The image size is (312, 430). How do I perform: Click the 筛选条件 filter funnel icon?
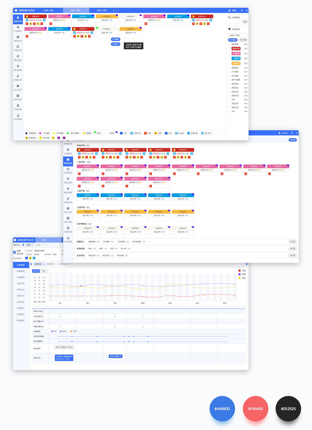(229, 29)
